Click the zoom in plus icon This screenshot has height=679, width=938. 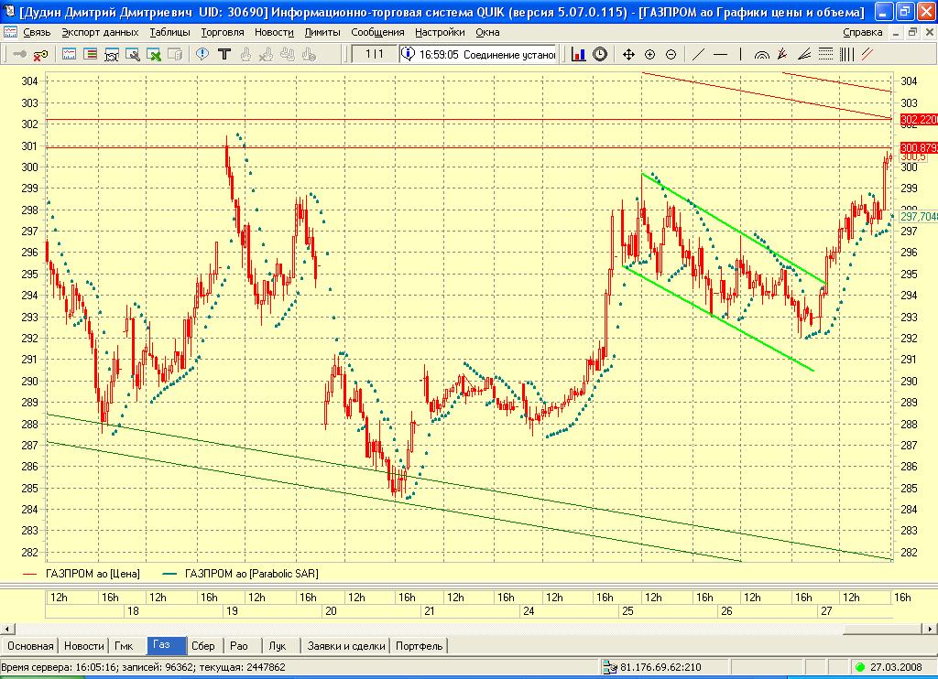tap(649, 54)
